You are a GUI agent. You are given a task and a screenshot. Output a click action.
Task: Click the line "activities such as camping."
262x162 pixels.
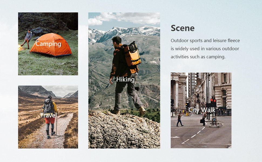point(198,57)
